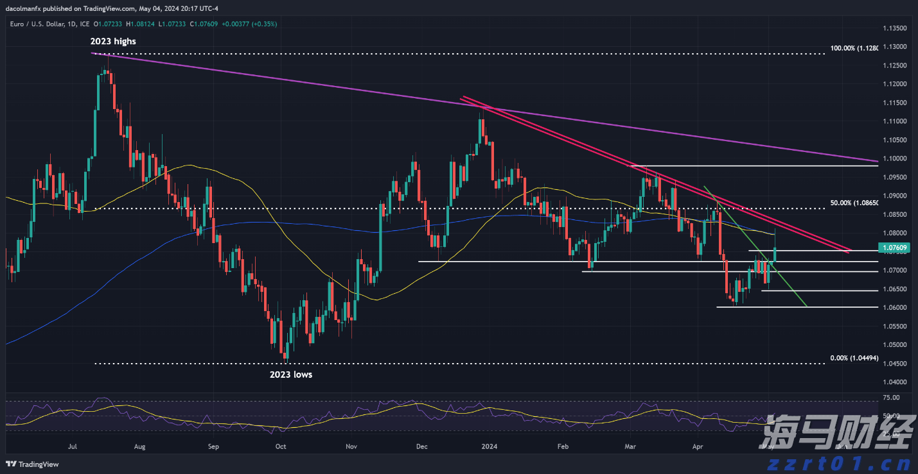Click 1.10500 on the price axis
The image size is (918, 474).
(x=894, y=140)
